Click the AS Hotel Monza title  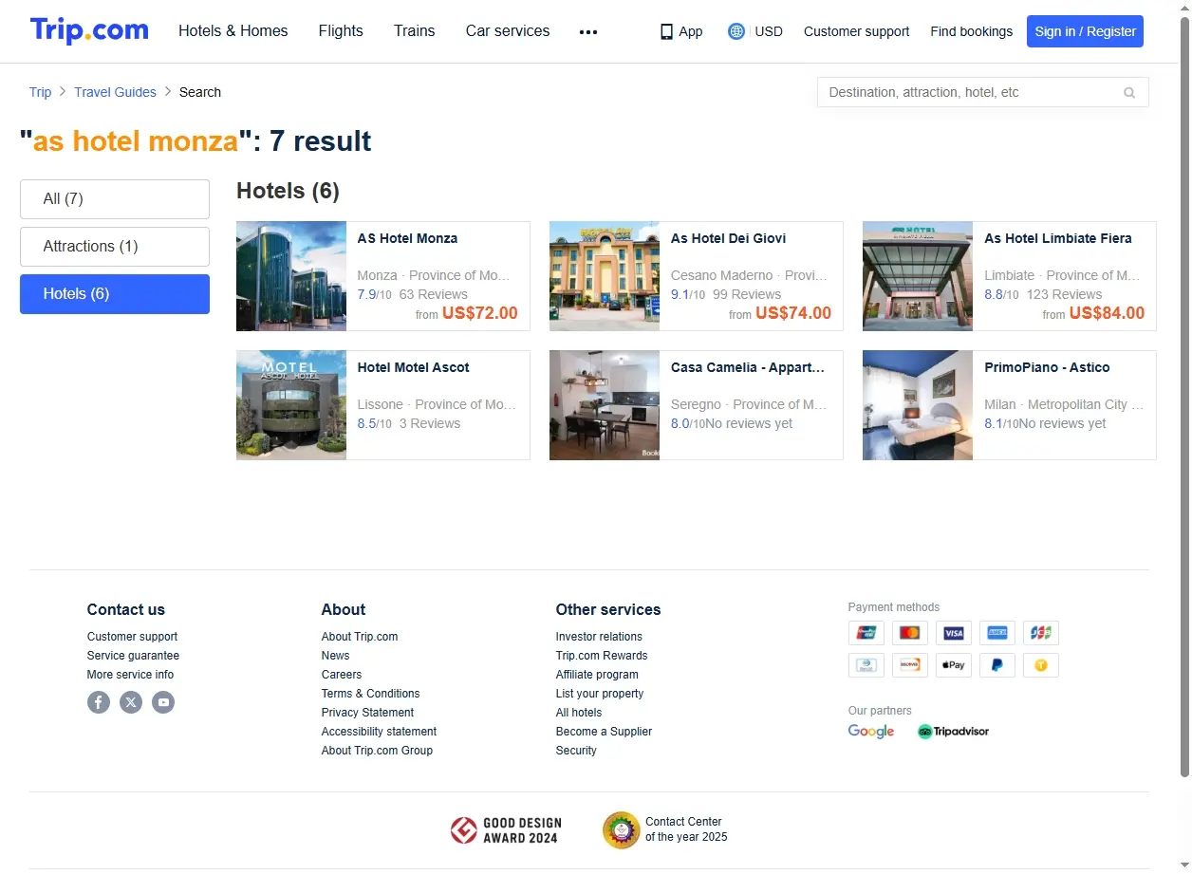(x=407, y=238)
